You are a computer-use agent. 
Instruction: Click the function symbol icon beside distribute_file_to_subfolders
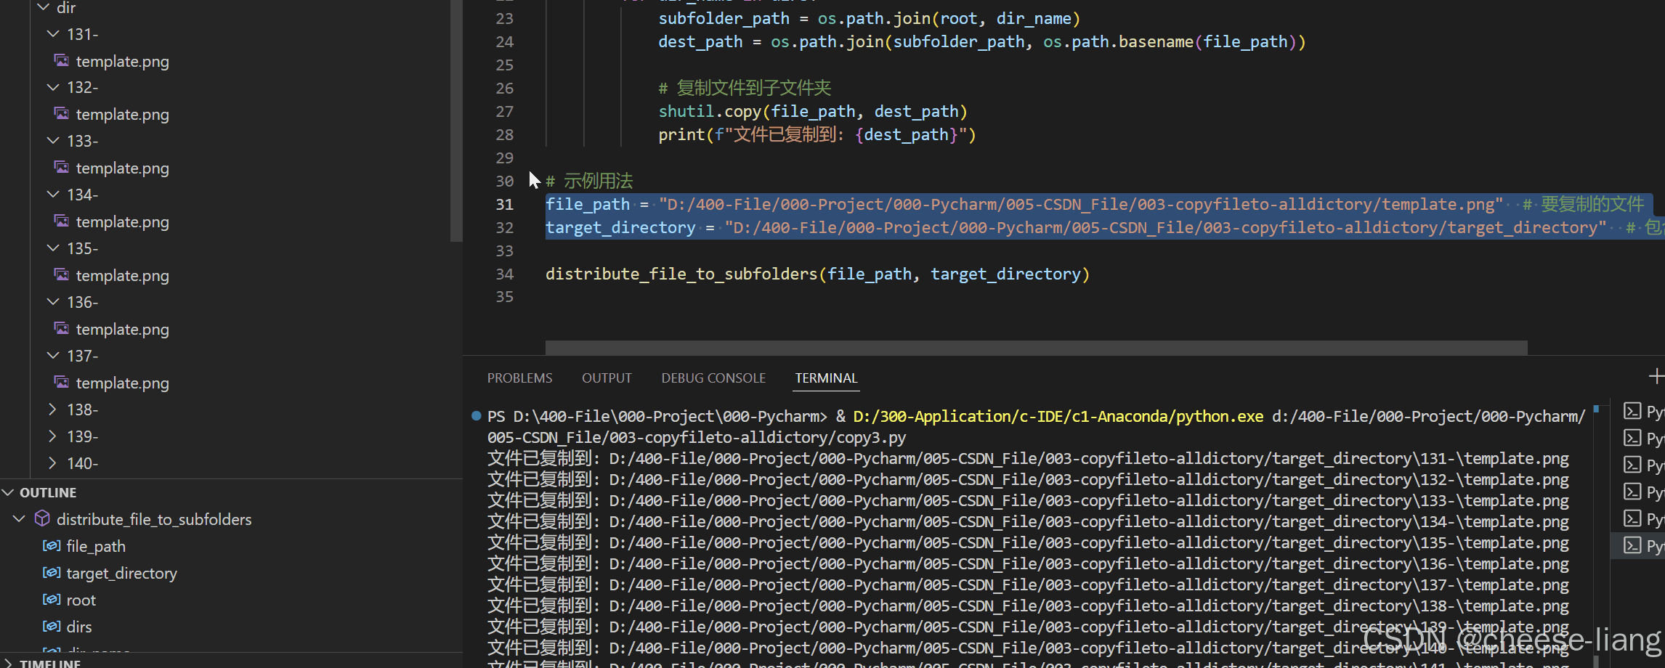coord(43,518)
